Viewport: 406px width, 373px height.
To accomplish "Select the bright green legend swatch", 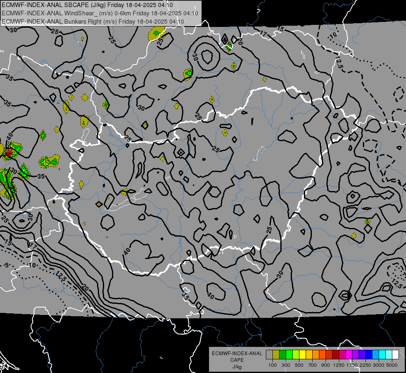I will pos(289,354).
